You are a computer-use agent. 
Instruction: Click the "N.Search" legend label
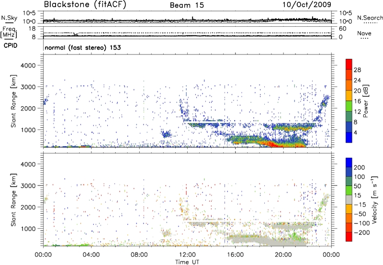(370, 18)
